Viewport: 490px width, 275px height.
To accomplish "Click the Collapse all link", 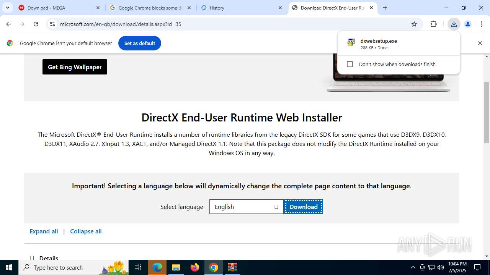I will pyautogui.click(x=86, y=231).
